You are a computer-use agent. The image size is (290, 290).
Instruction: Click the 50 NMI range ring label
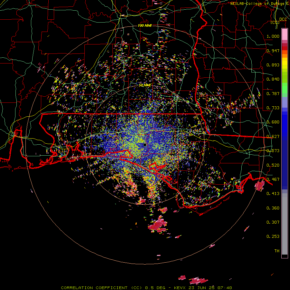tap(145, 85)
